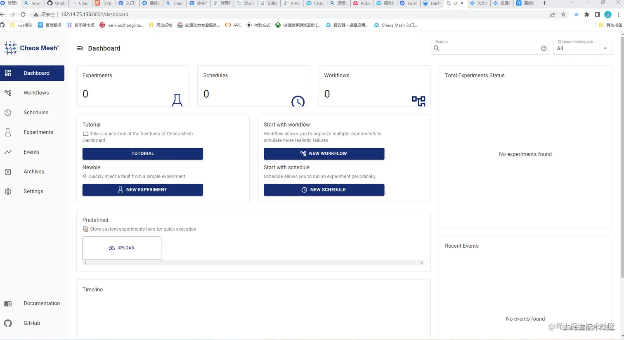
Task: Open the browser profile avatar
Action: click(608, 14)
